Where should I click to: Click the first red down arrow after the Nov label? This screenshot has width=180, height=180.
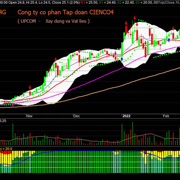pos(30,88)
